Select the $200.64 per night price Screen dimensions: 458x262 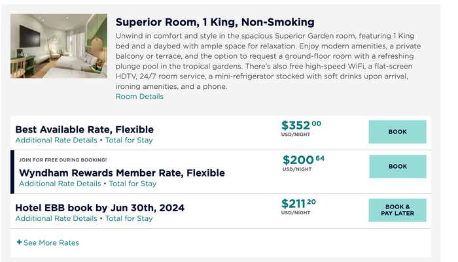pos(304,163)
